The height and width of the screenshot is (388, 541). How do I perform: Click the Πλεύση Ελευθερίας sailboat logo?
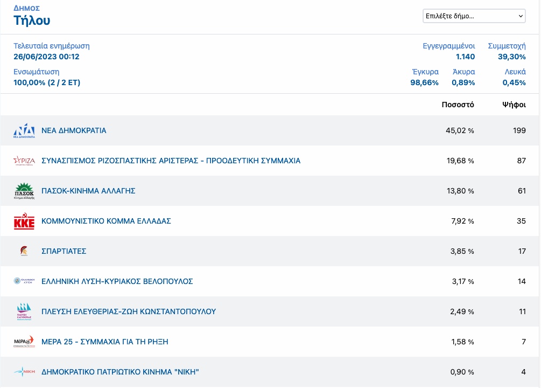pos(24,311)
